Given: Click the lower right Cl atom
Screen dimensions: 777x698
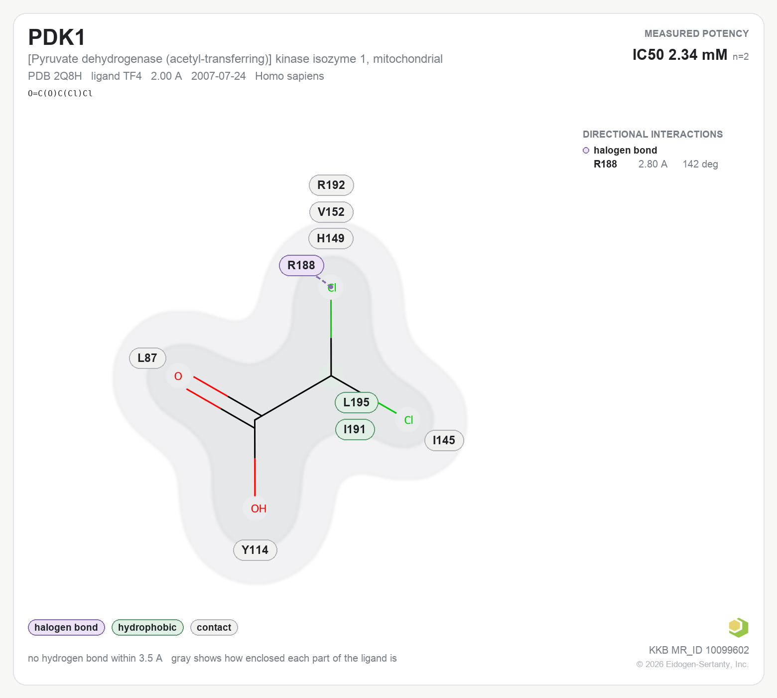Looking at the screenshot, I should pos(408,420).
